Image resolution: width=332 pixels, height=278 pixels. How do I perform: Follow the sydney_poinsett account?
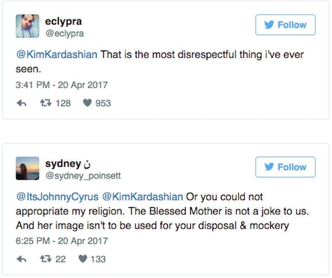click(285, 167)
